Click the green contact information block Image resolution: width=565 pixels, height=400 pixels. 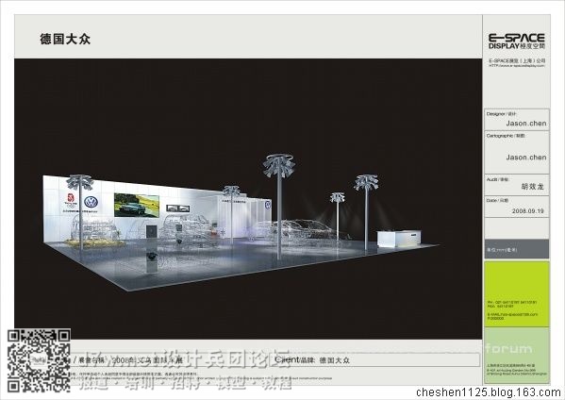517,293
